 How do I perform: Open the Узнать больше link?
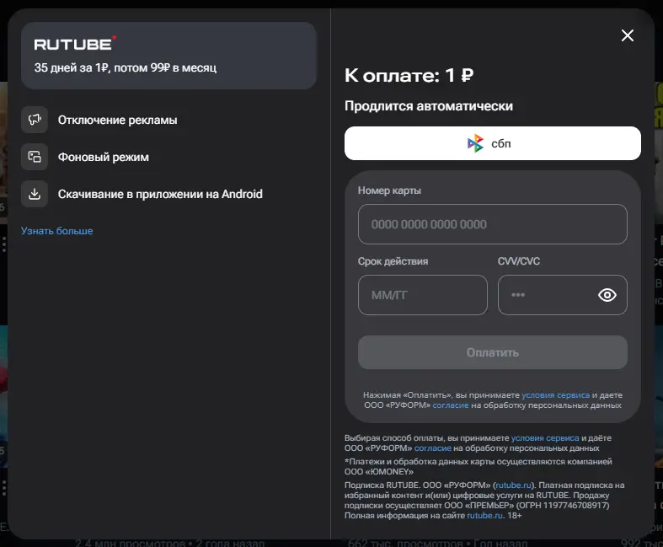(56, 231)
